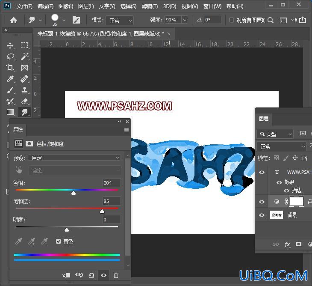Select the Eyedropper tool in toolbox
The width and height of the screenshot is (312, 286).
tap(10, 79)
